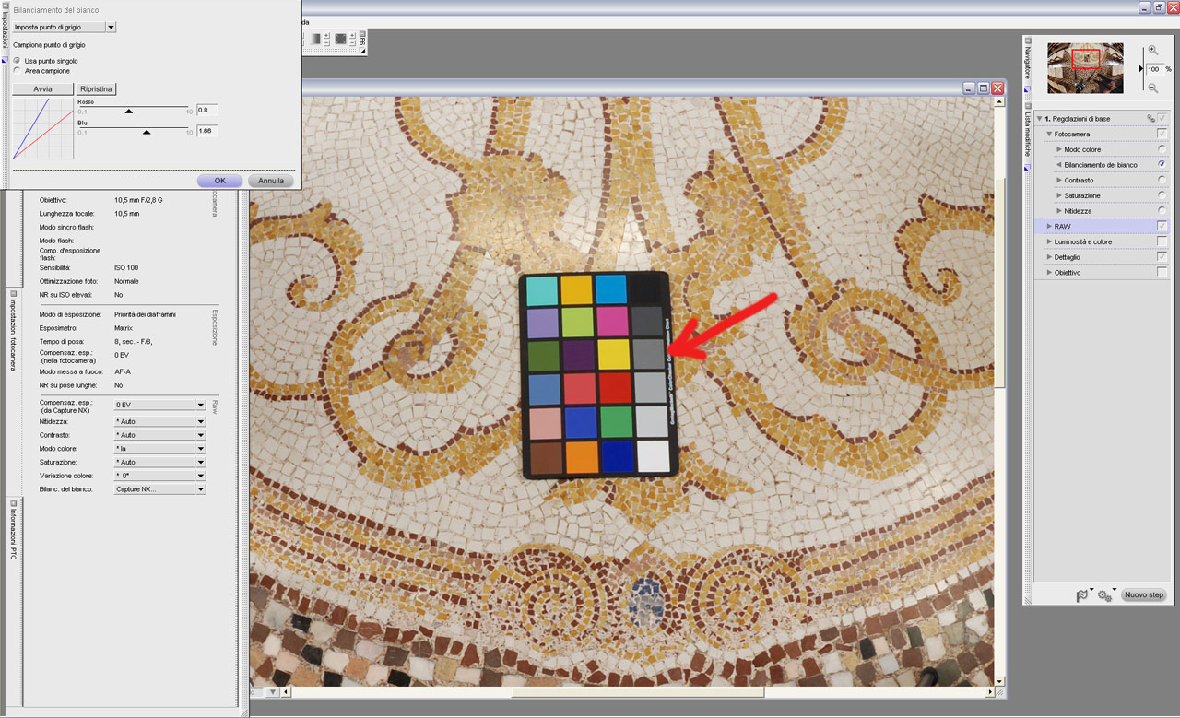
Task: Click the Navigatore preview thumbnail
Action: [1085, 68]
